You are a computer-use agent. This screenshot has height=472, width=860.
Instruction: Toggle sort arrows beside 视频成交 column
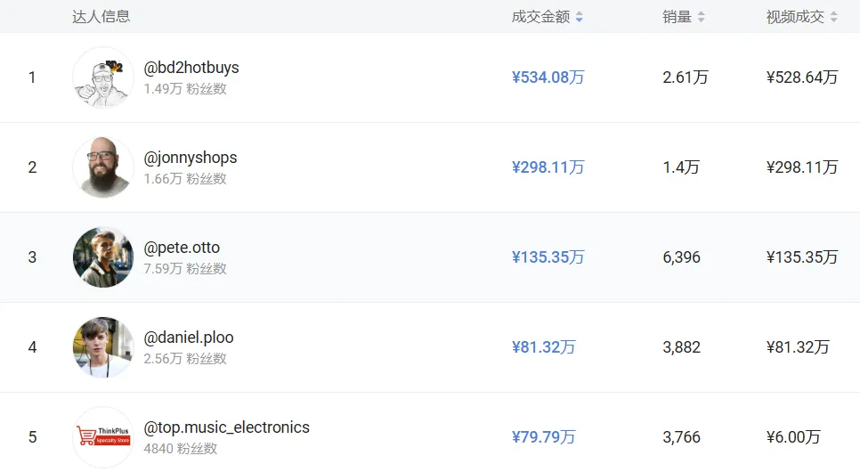click(x=834, y=17)
